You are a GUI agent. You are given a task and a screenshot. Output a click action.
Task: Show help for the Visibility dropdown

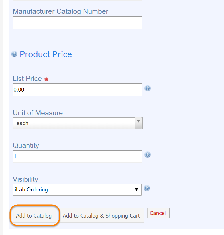coord(147,188)
